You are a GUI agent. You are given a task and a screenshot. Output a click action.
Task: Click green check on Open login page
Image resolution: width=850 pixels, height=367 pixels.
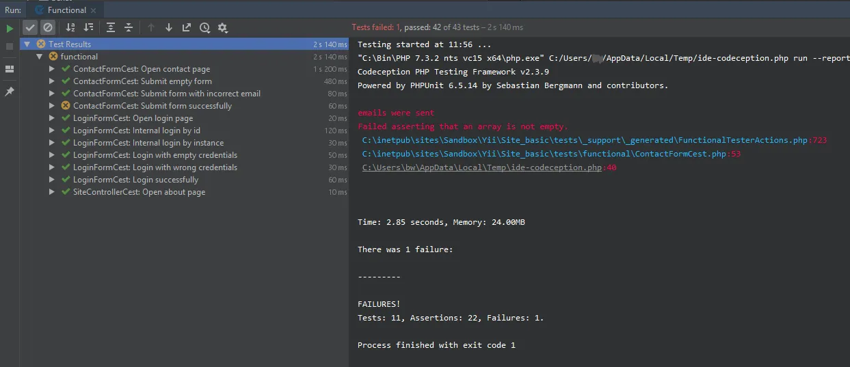66,118
